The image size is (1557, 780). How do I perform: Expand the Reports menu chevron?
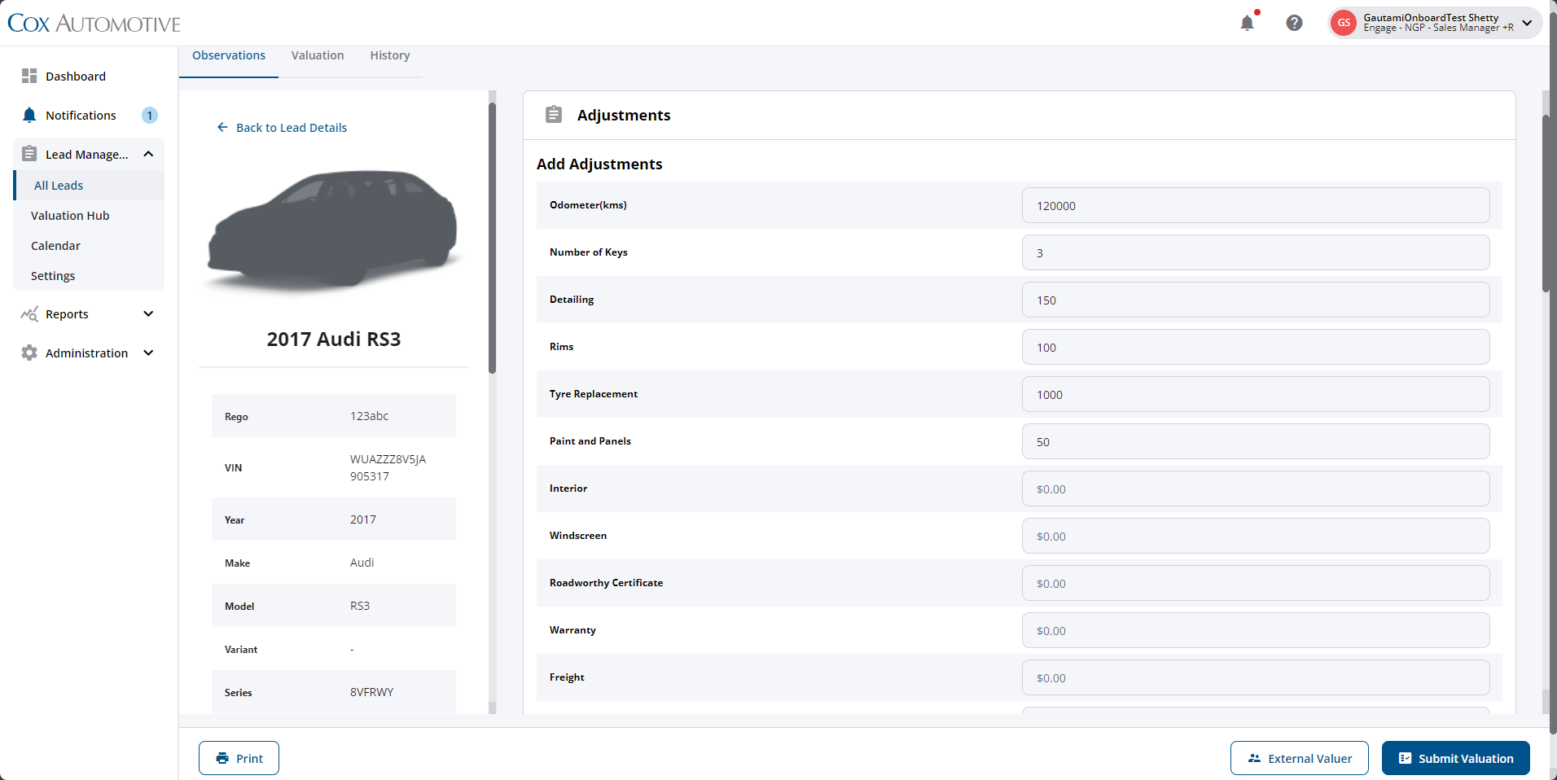(148, 314)
